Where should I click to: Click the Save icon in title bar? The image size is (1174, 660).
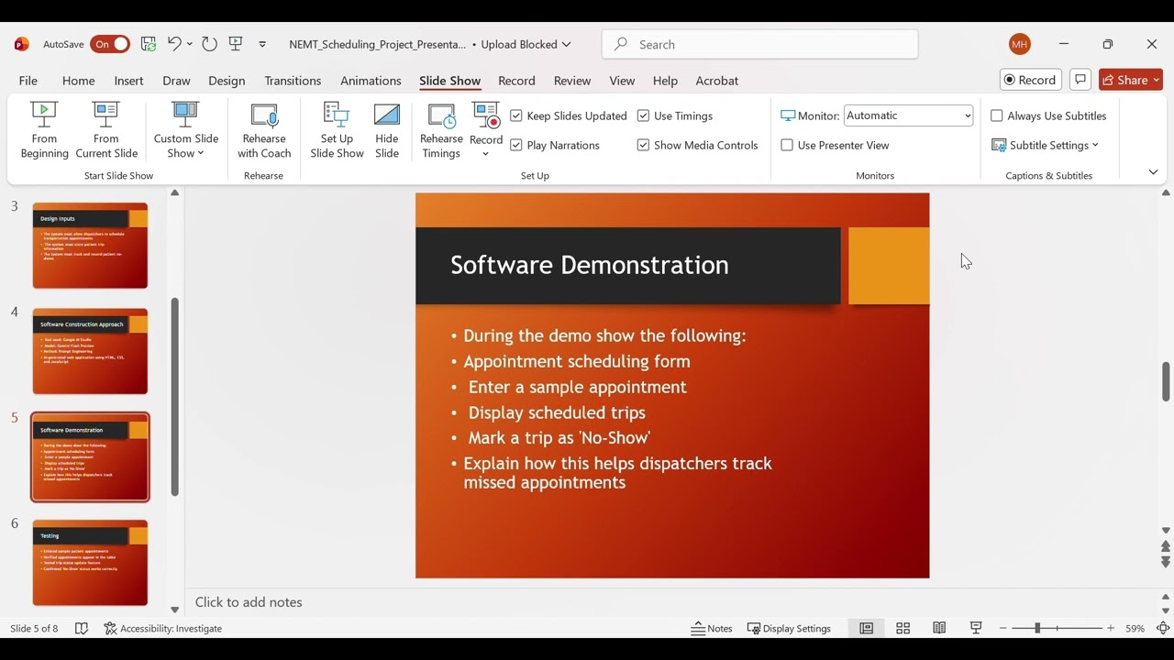[x=149, y=44]
